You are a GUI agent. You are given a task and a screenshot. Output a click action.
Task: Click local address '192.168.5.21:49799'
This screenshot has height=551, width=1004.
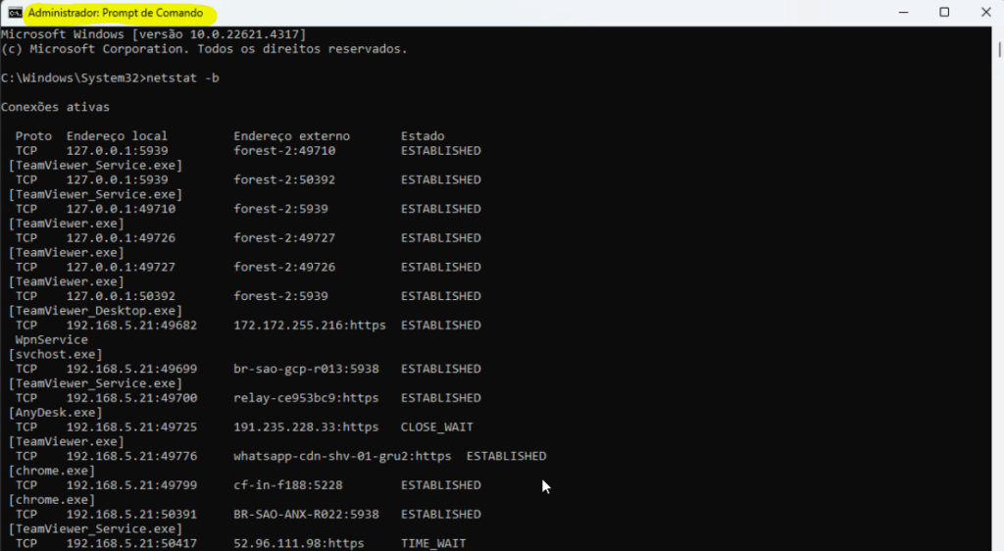point(131,485)
